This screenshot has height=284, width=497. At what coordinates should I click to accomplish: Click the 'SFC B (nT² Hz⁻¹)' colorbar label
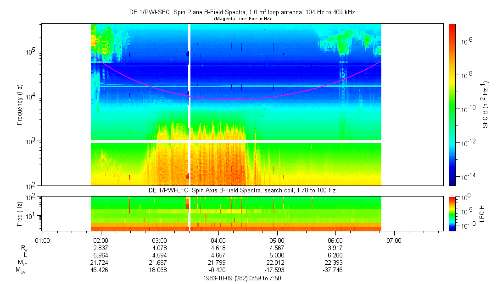click(485, 104)
